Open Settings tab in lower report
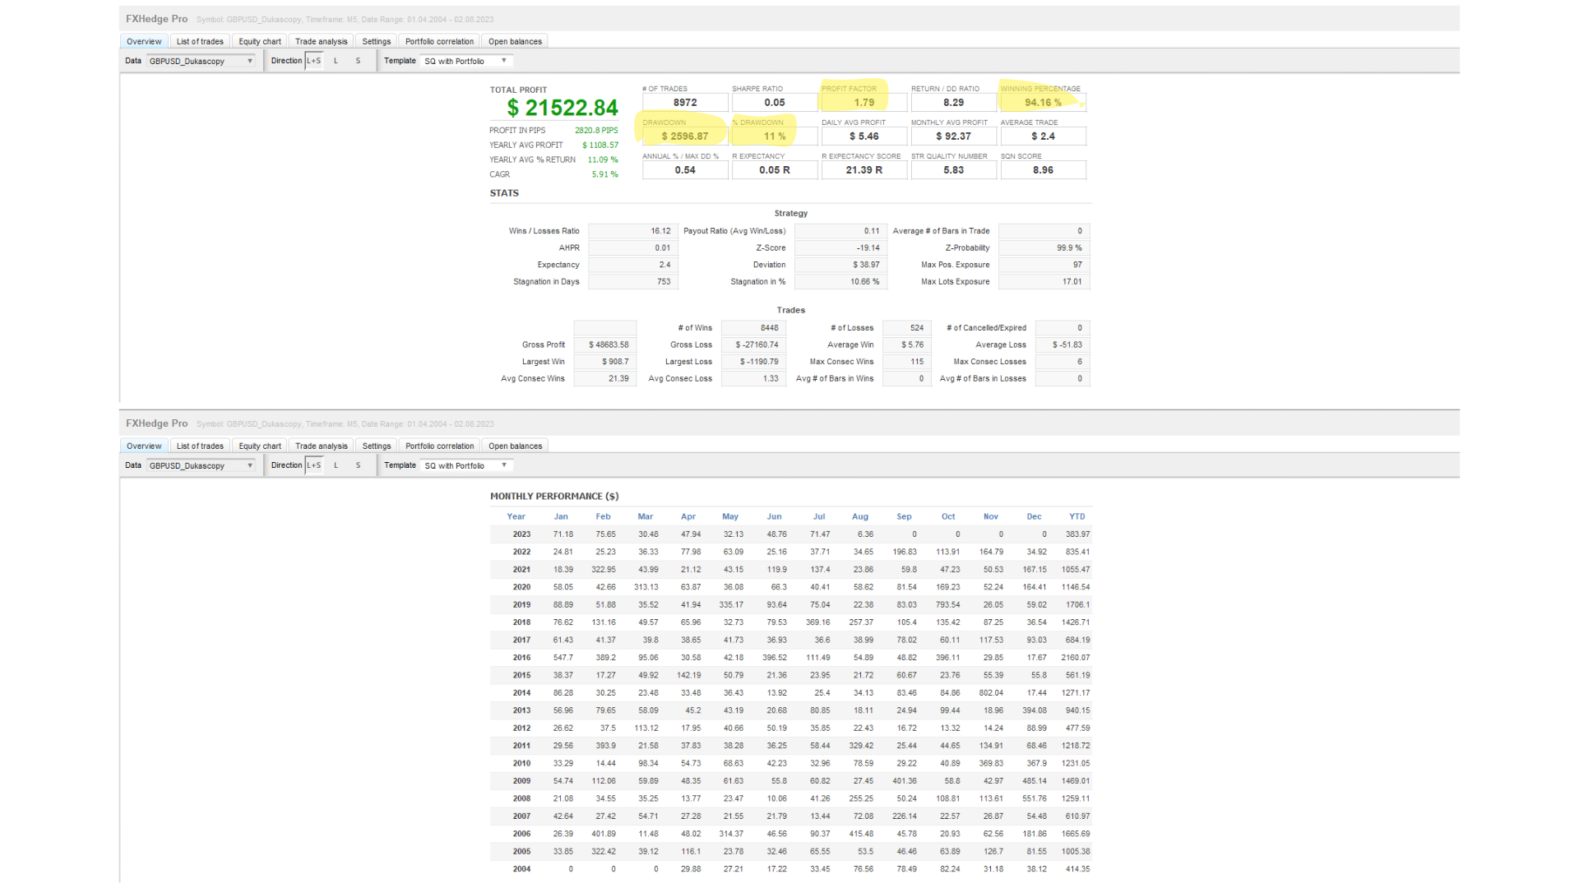 (377, 446)
